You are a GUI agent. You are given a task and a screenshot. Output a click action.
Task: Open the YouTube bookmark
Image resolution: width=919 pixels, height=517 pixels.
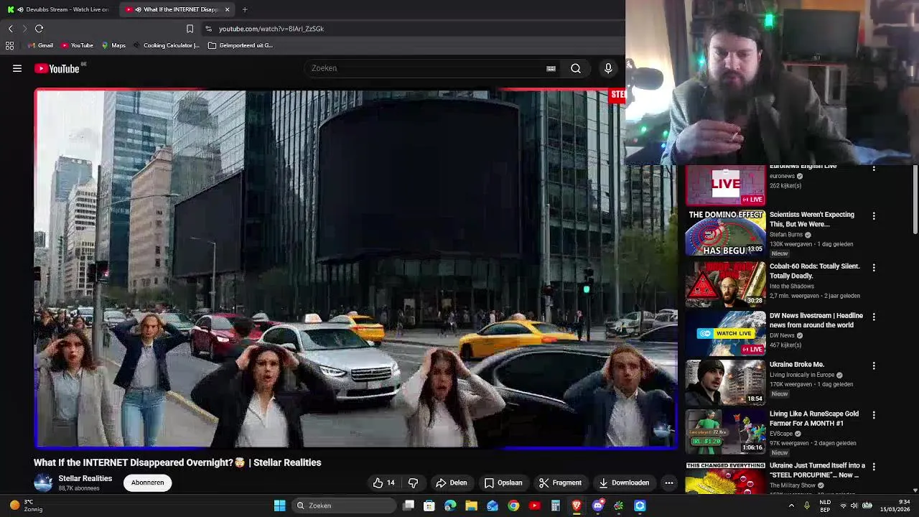(x=77, y=45)
